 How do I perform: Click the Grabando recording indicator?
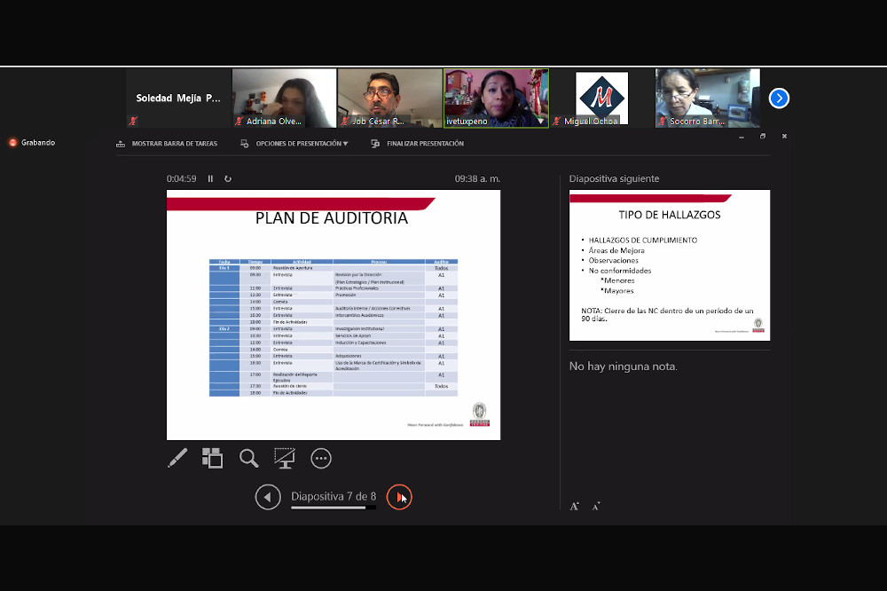(32, 142)
